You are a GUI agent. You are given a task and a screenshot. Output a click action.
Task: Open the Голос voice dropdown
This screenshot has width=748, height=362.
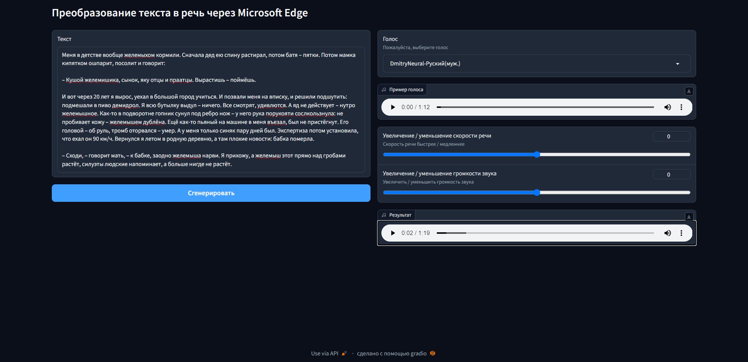[530, 64]
